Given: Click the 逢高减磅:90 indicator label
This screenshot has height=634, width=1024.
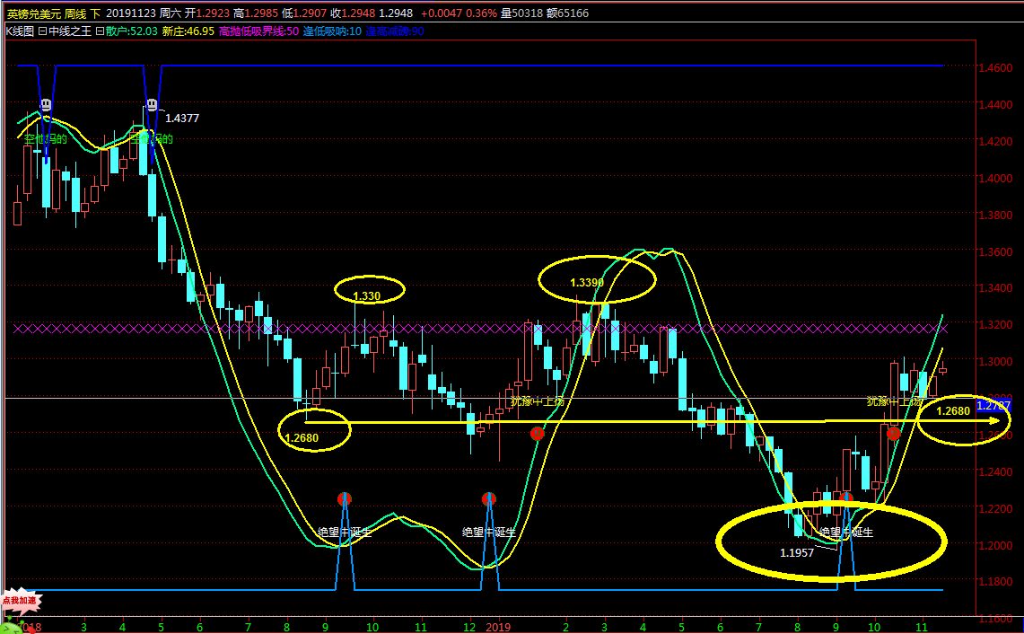Looking at the screenshot, I should (x=395, y=31).
